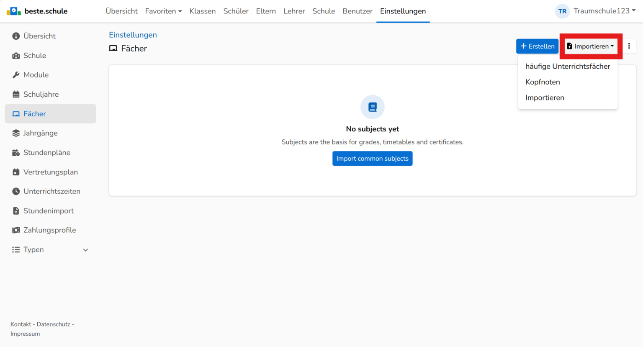This screenshot has width=643, height=347.
Task: Click the Stundenimport file icon
Action: [16, 211]
